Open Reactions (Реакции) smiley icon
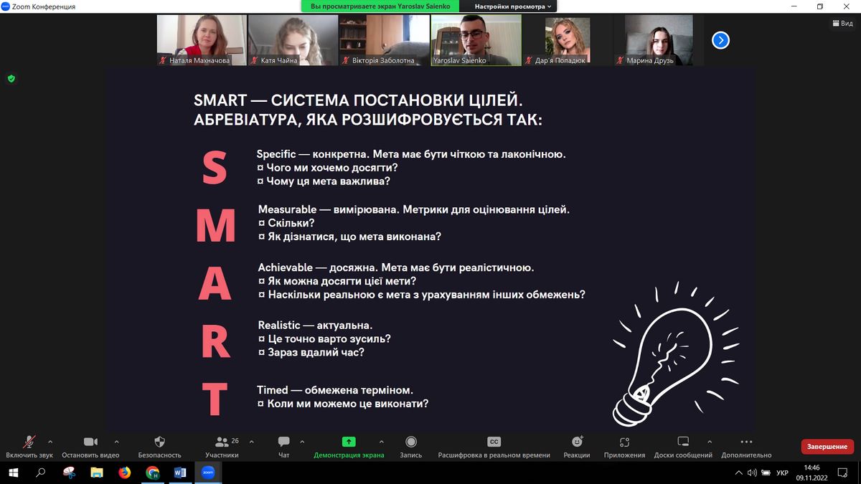This screenshot has width=861, height=484. (577, 442)
